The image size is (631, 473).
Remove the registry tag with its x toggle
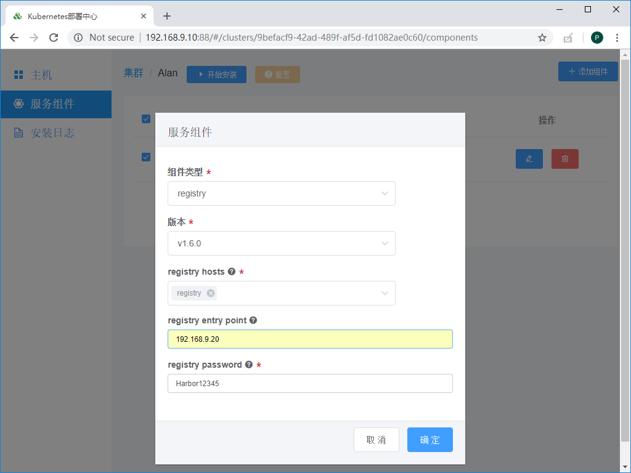[210, 293]
